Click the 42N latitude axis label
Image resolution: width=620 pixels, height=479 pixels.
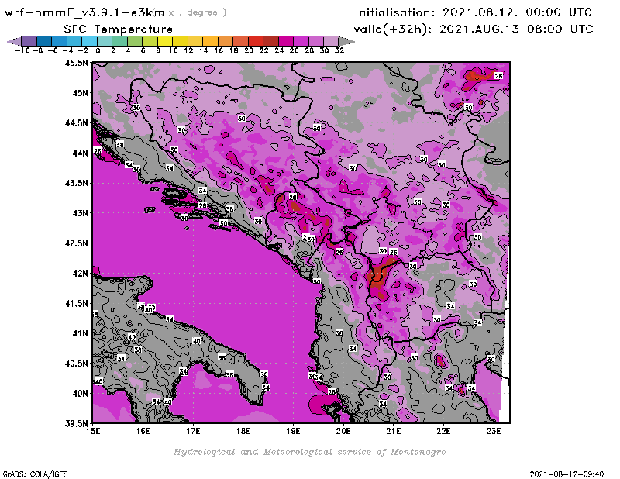80,274
